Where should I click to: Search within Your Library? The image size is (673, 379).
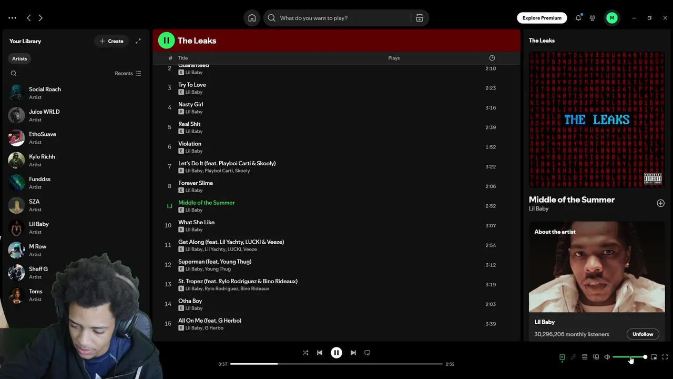pos(14,73)
